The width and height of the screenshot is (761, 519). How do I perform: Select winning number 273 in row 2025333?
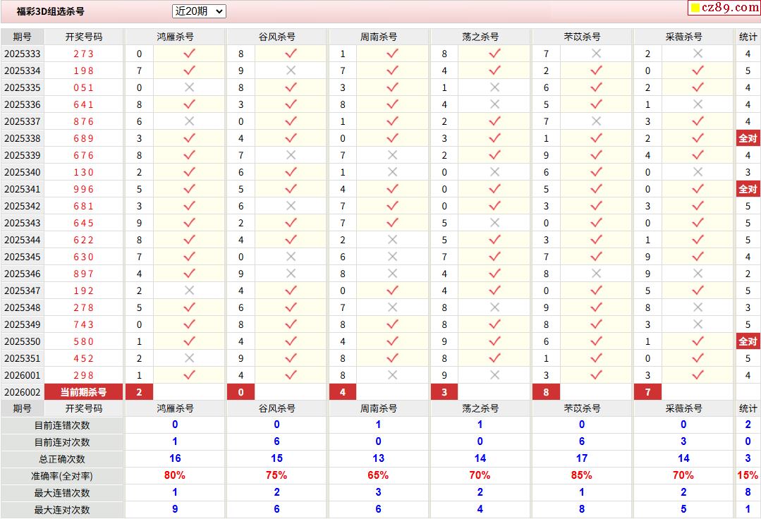click(83, 54)
